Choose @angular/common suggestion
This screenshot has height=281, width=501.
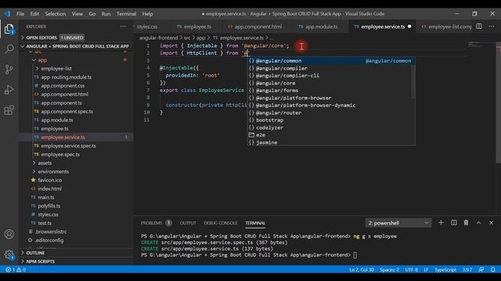click(331, 61)
